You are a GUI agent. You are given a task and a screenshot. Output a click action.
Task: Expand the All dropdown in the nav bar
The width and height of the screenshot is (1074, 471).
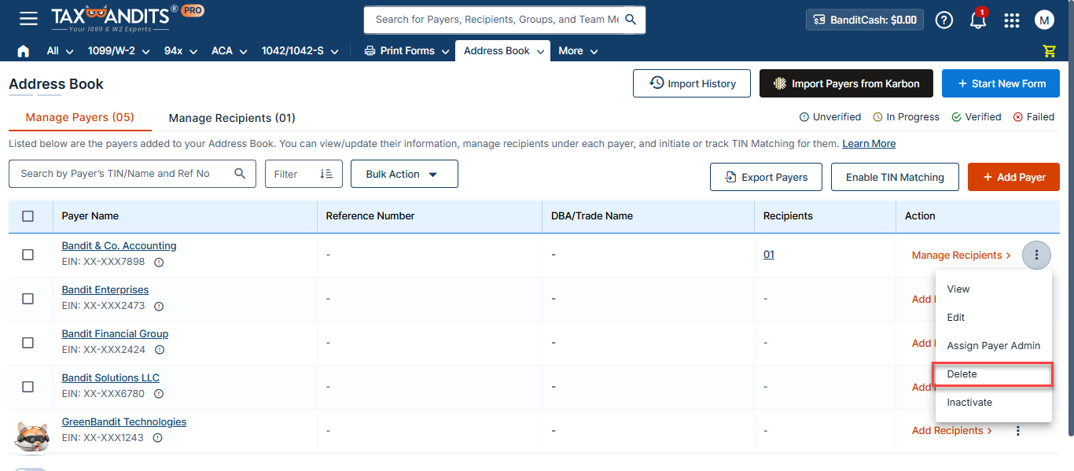pyautogui.click(x=61, y=51)
